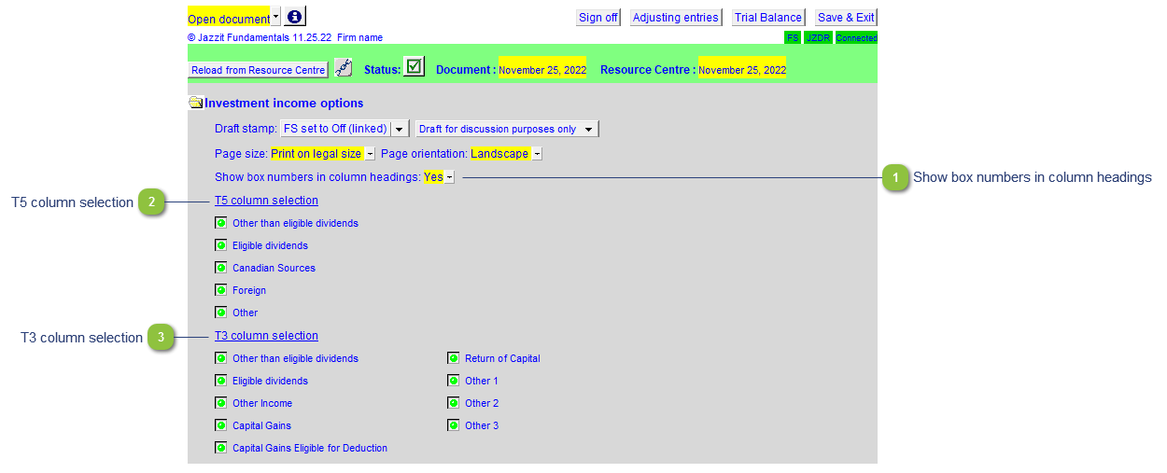Viewport: 1167px width, 473px height.
Task: Click the green Status checkmark icon
Action: [415, 67]
